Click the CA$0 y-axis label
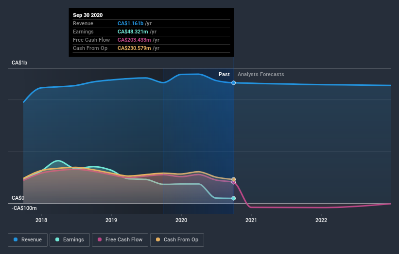The image size is (399, 254). pyautogui.click(x=18, y=198)
